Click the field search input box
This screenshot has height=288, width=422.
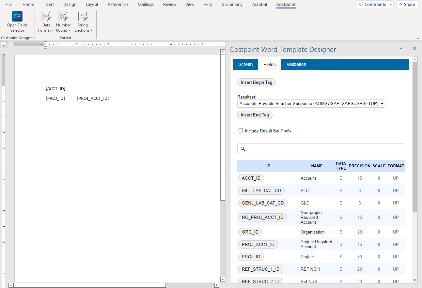pos(323,149)
